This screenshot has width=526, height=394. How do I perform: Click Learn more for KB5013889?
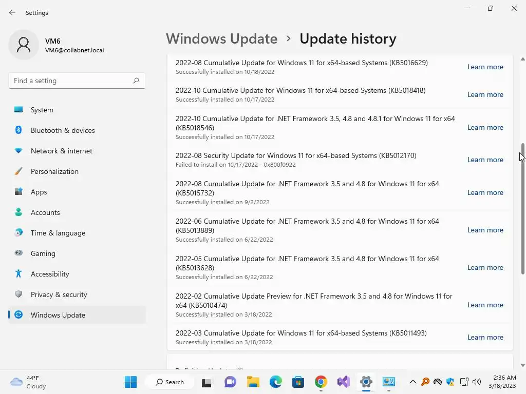[485, 230]
